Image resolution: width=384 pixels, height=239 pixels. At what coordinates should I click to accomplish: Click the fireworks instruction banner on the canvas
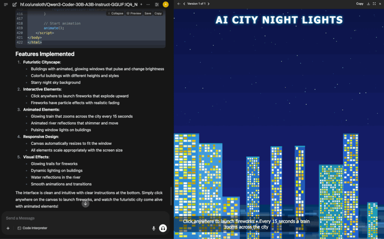click(246, 224)
